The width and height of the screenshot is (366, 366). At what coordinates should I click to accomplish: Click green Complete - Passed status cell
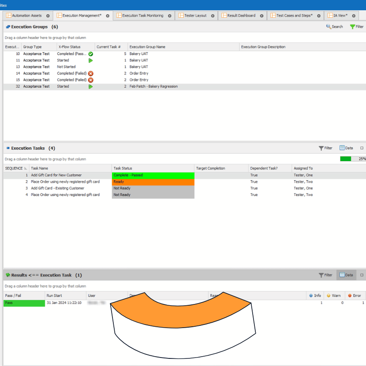click(153, 175)
